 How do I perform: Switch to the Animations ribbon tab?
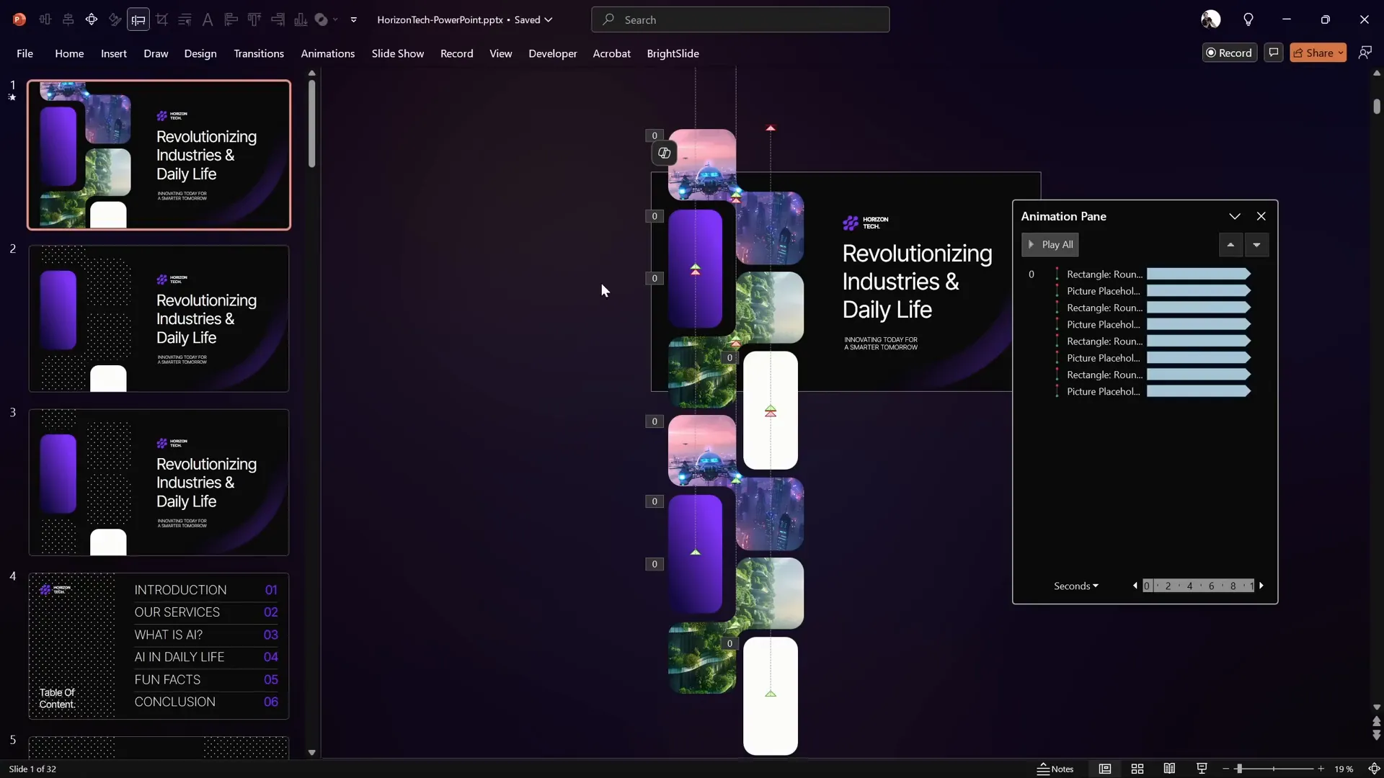pyautogui.click(x=328, y=53)
